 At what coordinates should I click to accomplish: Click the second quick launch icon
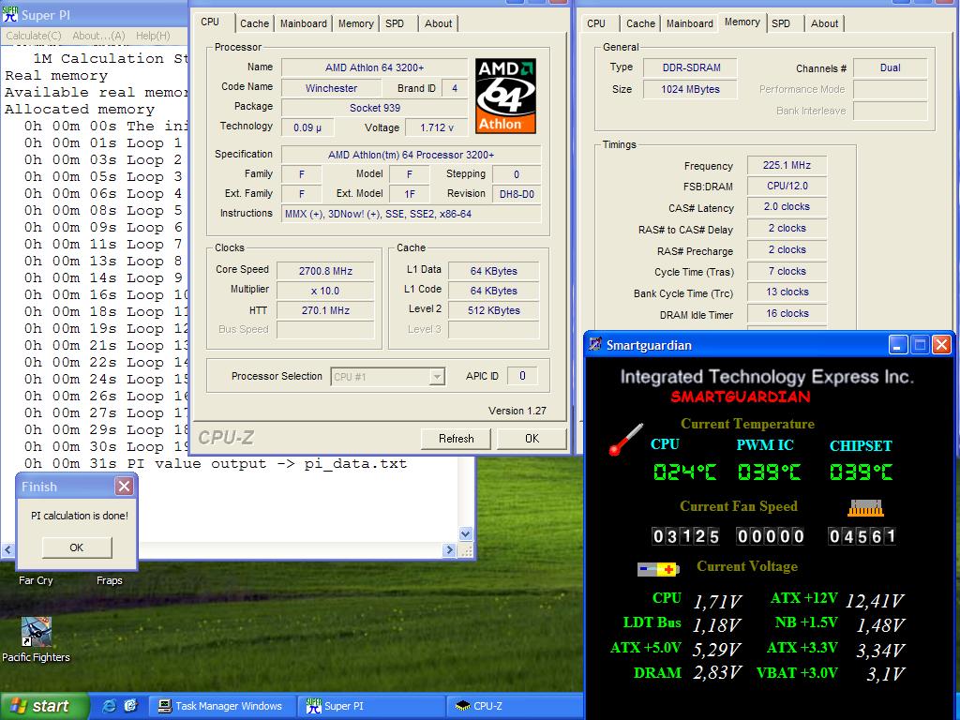pos(131,706)
